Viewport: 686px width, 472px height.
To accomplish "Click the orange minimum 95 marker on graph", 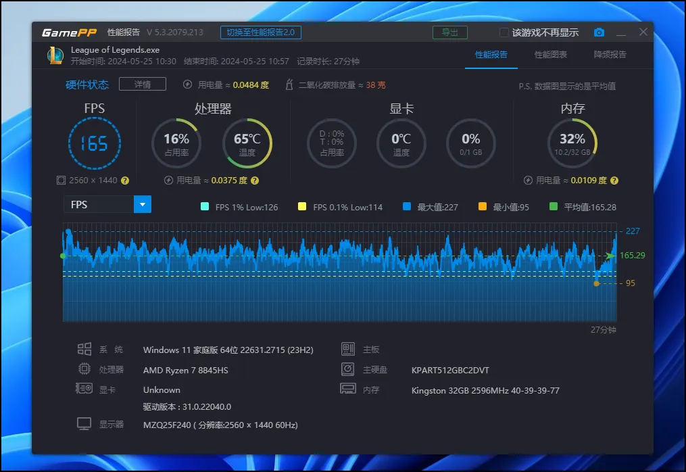I will (596, 284).
